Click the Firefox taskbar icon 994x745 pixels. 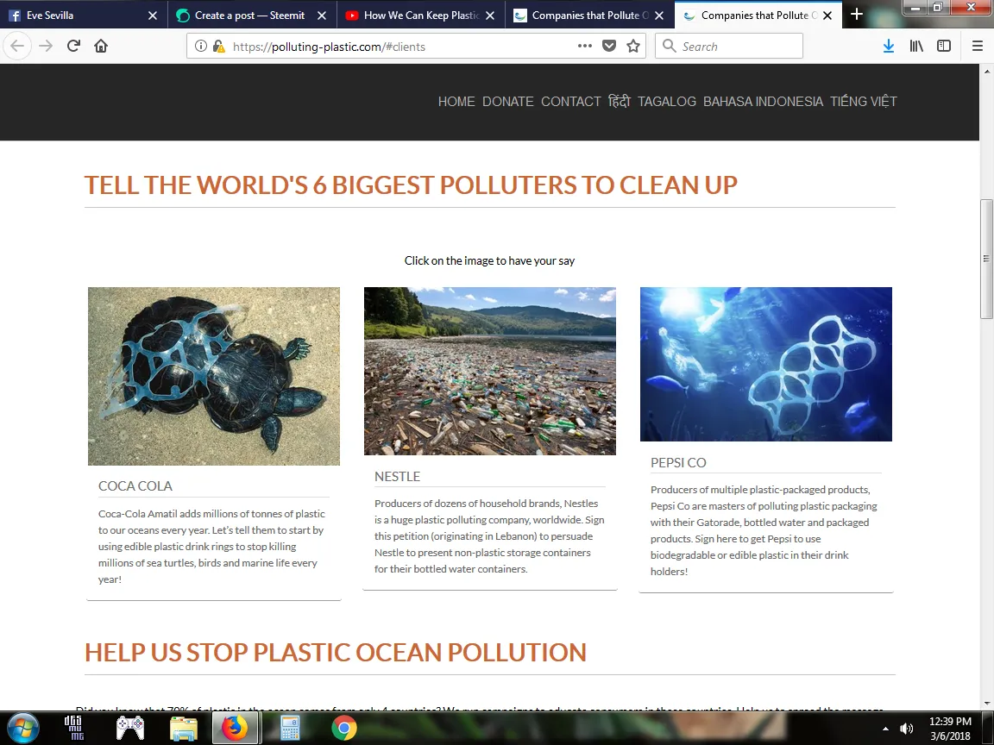235,728
